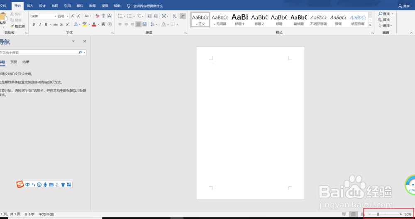
Task: Expand the styles gallery (more) arrow
Action: pos(370,25)
